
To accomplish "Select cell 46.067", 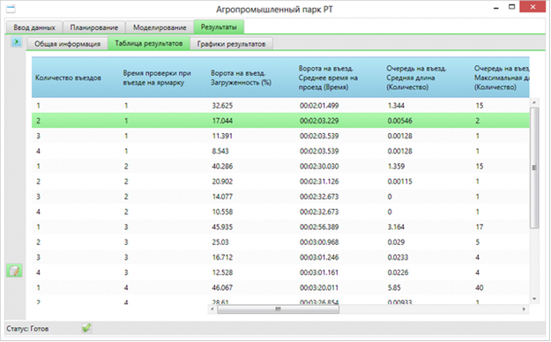I will (222, 287).
